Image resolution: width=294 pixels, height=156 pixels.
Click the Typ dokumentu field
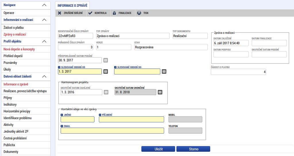pos(190,36)
